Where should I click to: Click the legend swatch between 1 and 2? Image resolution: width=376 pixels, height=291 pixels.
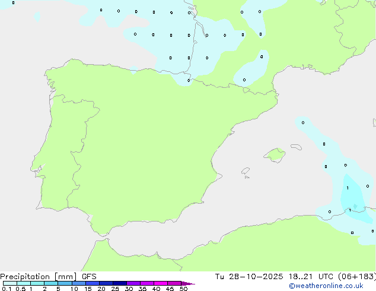pyautogui.click(x=37, y=283)
